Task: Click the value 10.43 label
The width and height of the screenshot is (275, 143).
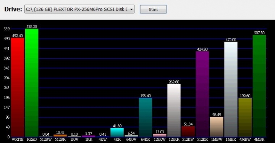Action: 60,132
